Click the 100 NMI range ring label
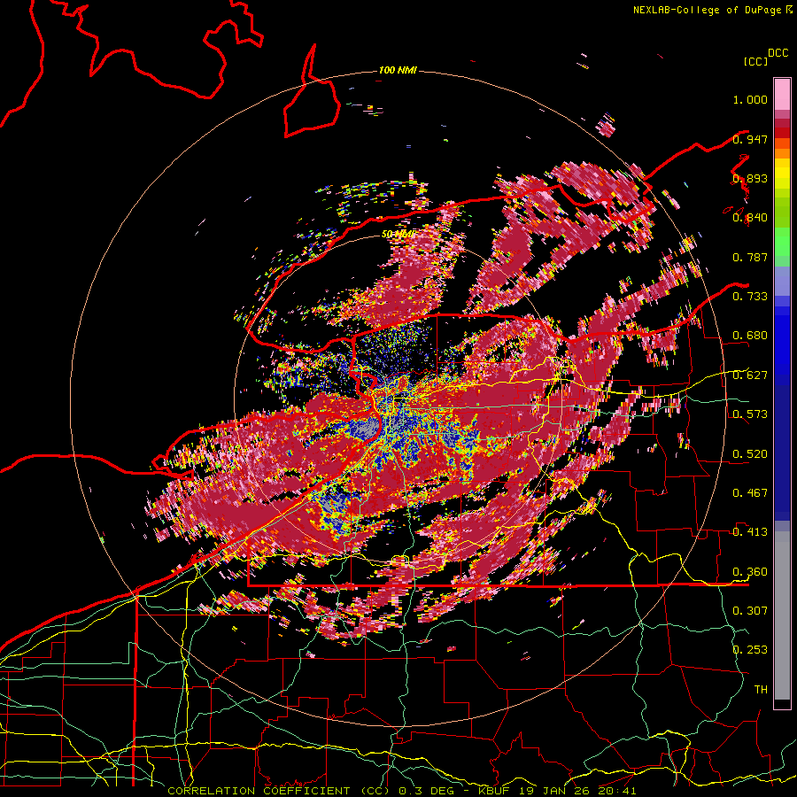 tap(398, 70)
